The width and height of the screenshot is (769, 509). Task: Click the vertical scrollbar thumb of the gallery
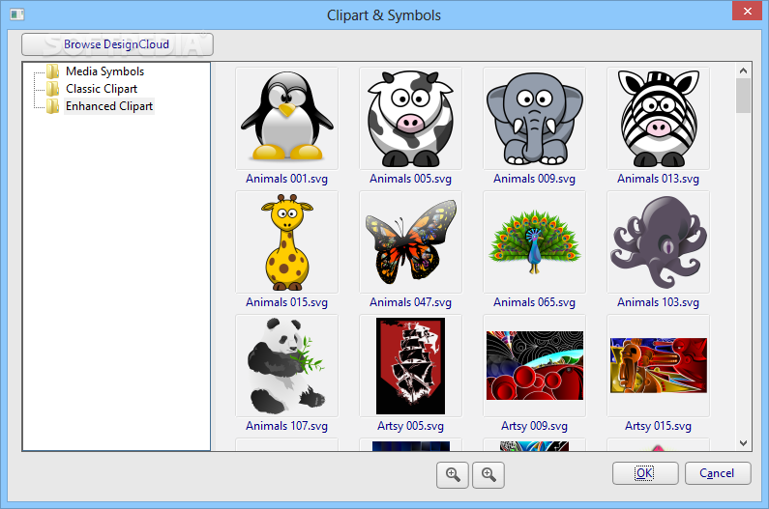[x=744, y=96]
